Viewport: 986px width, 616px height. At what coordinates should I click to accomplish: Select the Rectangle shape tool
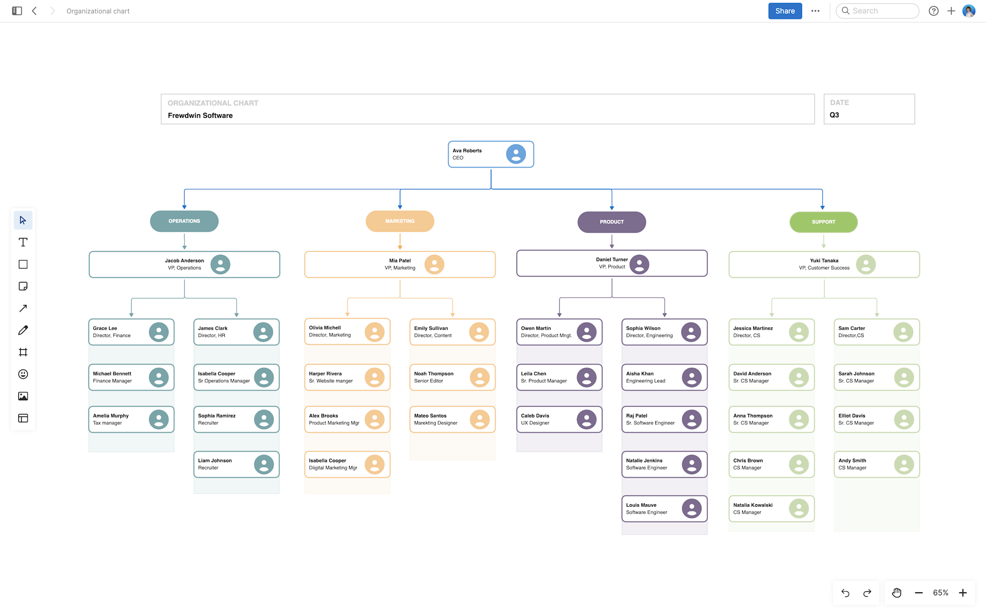pyautogui.click(x=23, y=264)
